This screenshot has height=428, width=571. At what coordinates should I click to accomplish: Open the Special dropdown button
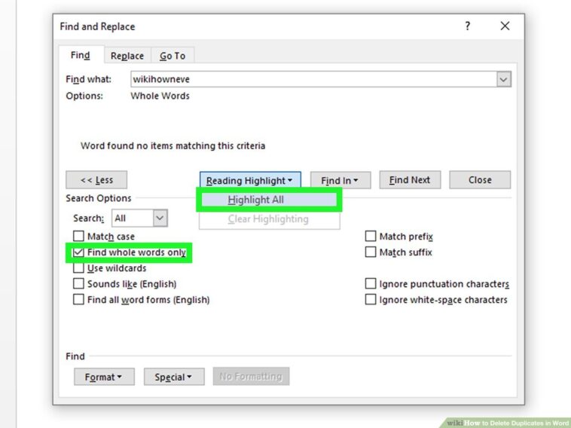click(173, 377)
